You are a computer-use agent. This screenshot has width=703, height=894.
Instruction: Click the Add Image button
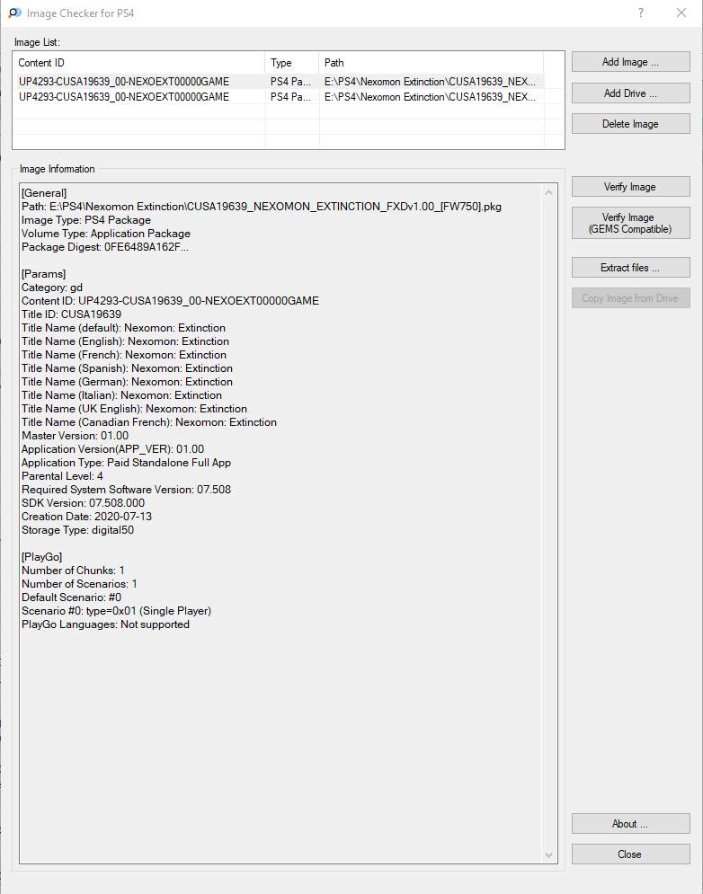click(630, 62)
